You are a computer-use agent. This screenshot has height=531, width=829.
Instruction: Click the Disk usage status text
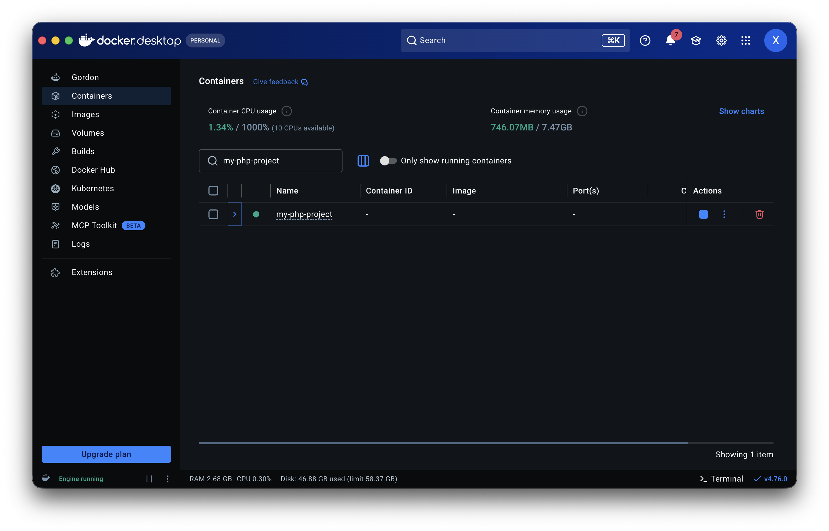tap(339, 479)
